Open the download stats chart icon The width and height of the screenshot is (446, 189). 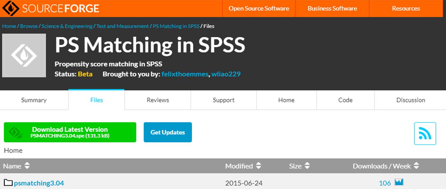pyautogui.click(x=399, y=182)
